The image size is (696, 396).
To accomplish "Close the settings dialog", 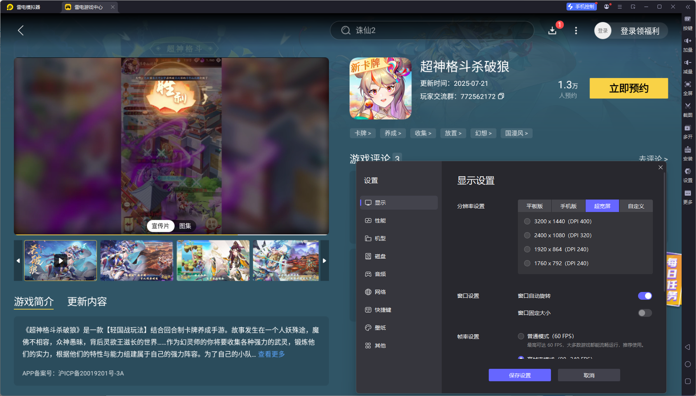I will click(660, 167).
